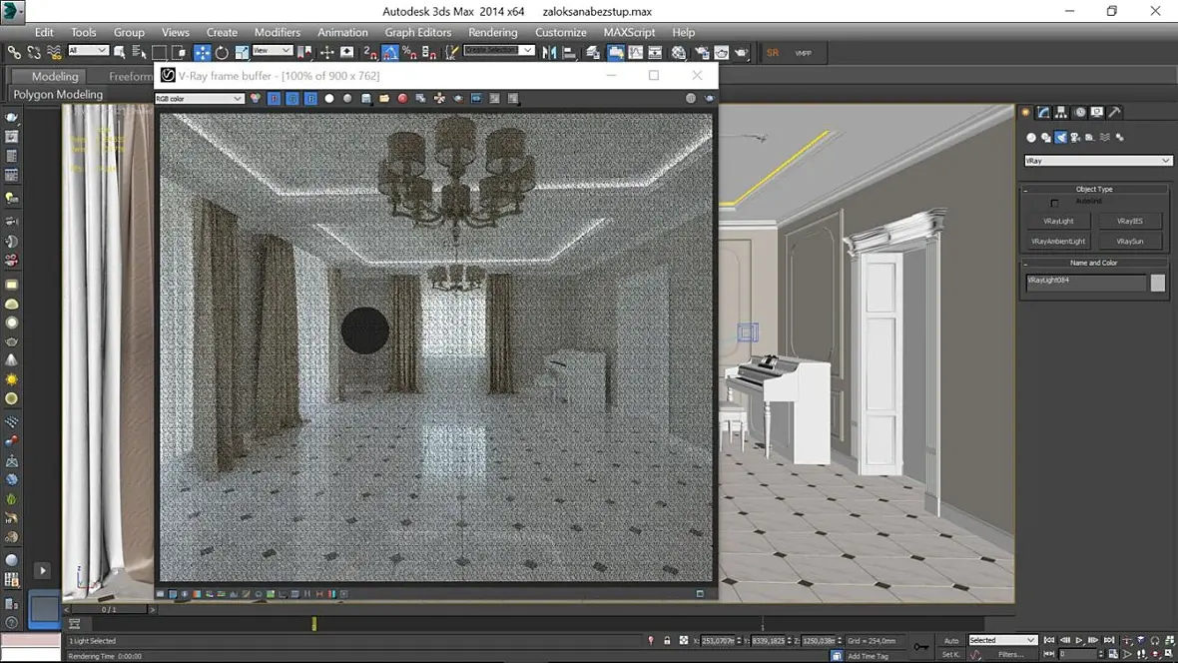This screenshot has height=663, width=1178.
Task: Toggle the 3D Snaps button
Action: click(369, 53)
